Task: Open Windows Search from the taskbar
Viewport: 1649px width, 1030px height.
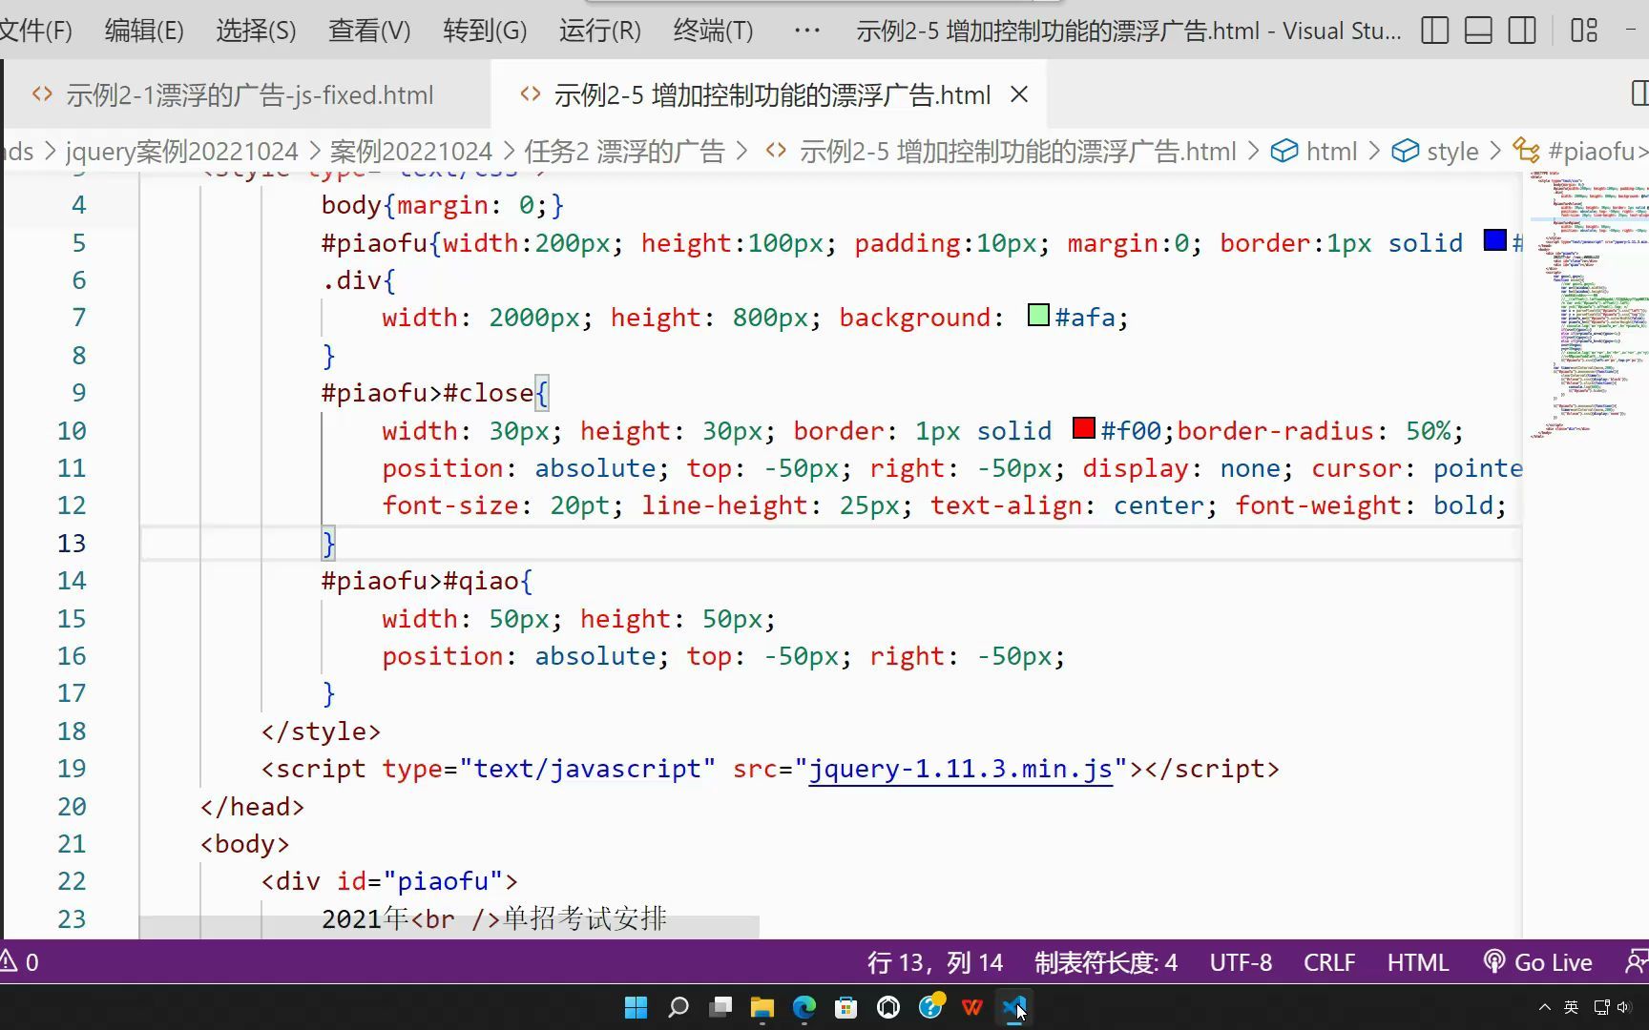Action: pos(678,1007)
